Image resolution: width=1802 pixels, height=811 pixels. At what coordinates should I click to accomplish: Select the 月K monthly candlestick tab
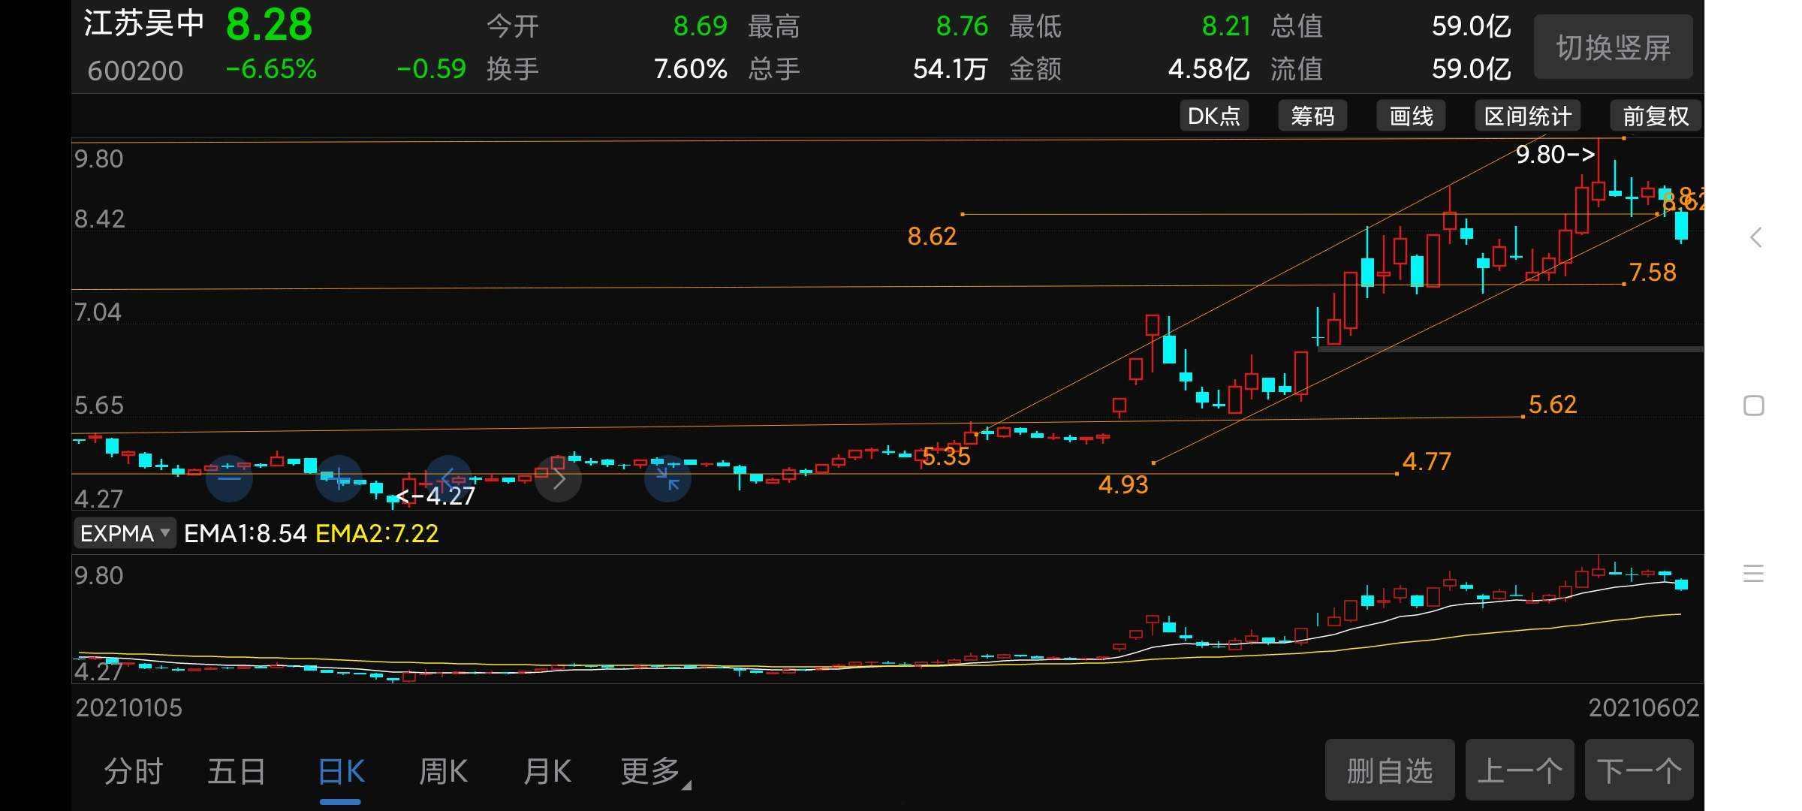tap(547, 771)
